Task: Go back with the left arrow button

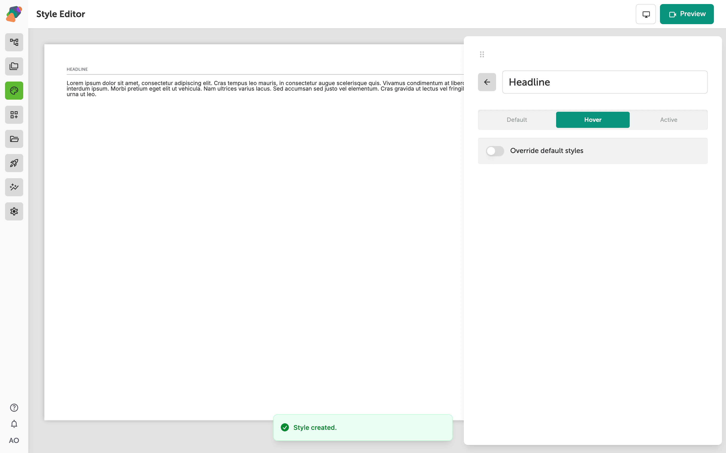Action: point(487,82)
